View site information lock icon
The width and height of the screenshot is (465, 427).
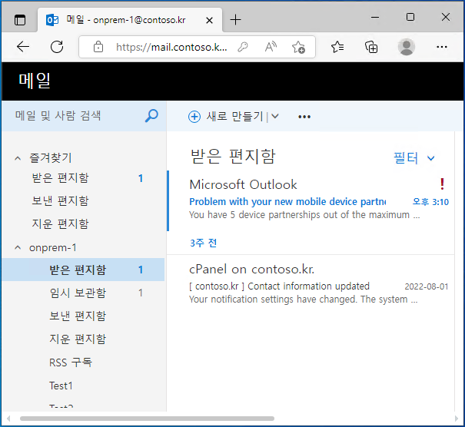click(x=98, y=47)
